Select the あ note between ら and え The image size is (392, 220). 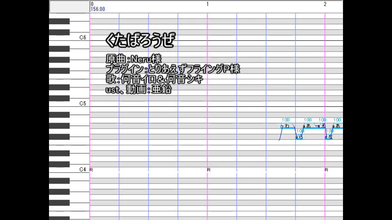click(310, 126)
